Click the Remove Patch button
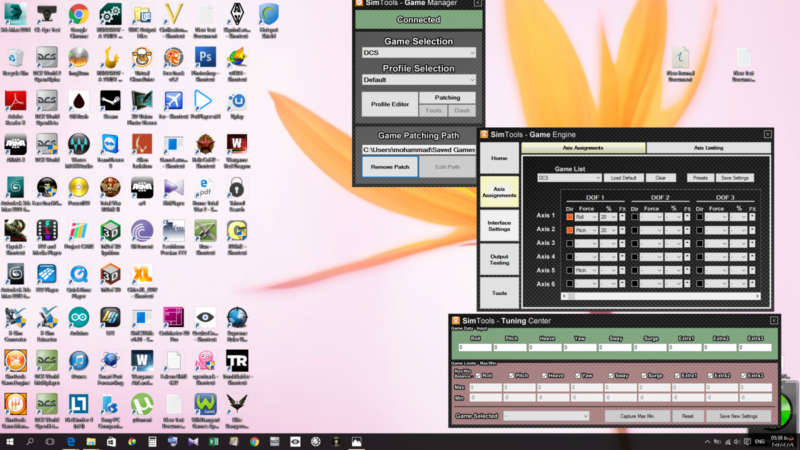The image size is (800, 450). click(x=390, y=167)
